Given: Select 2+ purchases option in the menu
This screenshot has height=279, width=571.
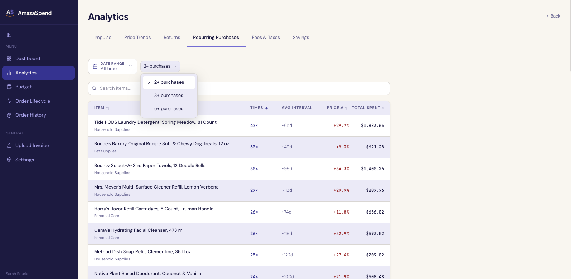Looking at the screenshot, I should (x=169, y=82).
